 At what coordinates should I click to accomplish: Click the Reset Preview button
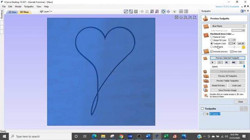(218, 86)
